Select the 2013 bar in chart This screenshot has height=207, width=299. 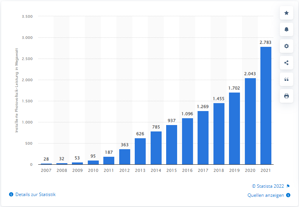tap(140, 151)
